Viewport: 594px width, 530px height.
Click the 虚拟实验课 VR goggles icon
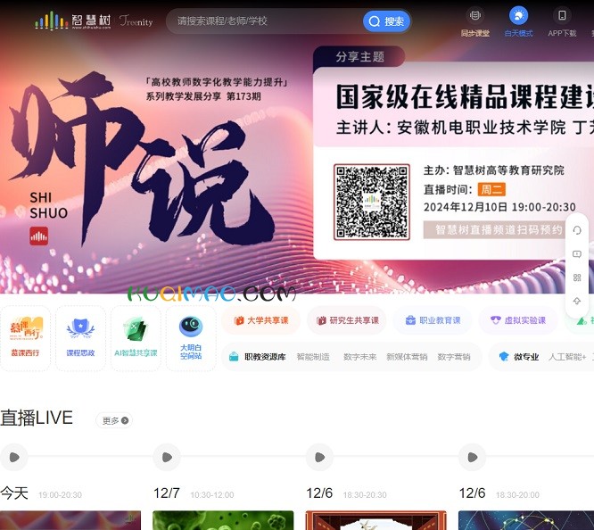click(x=496, y=320)
